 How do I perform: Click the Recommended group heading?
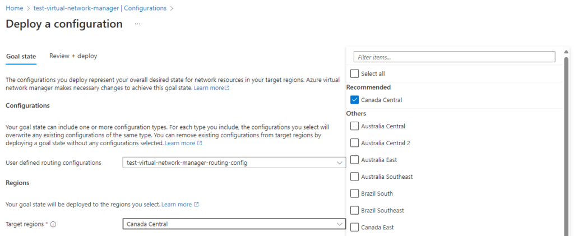[368, 87]
